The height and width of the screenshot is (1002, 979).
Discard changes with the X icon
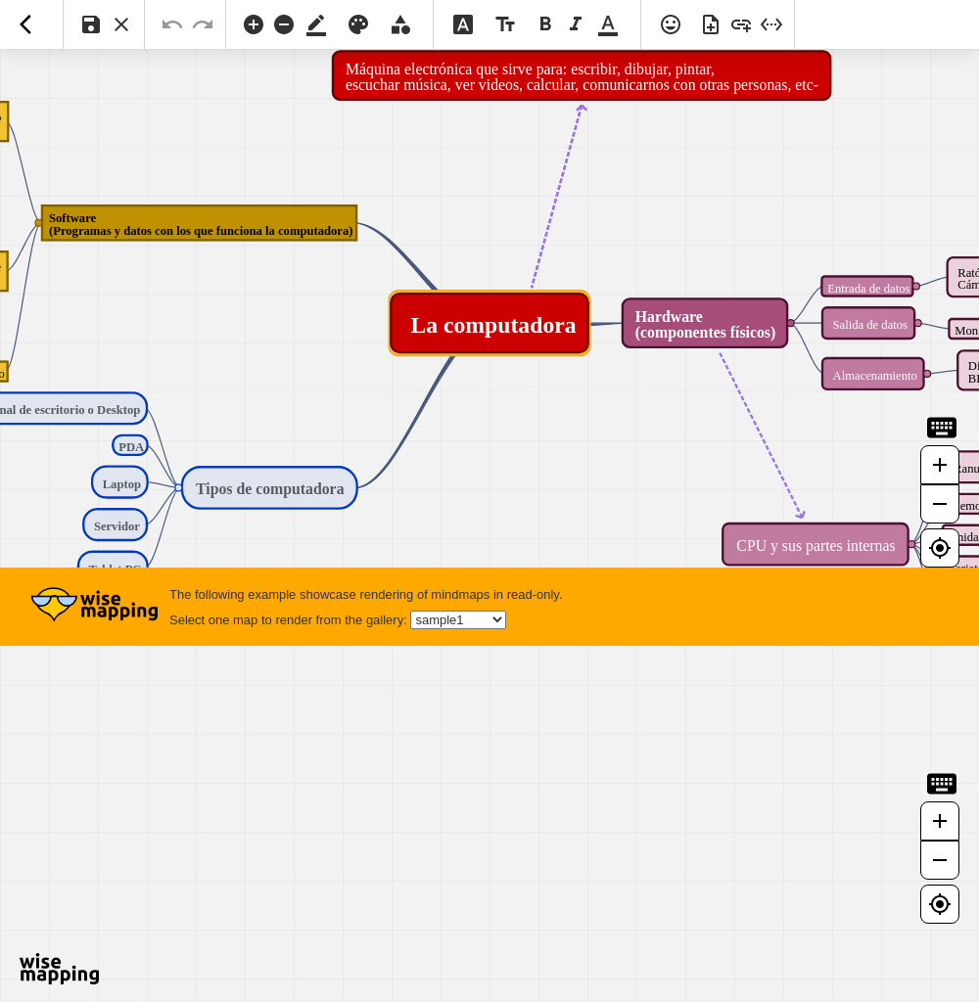tap(121, 24)
